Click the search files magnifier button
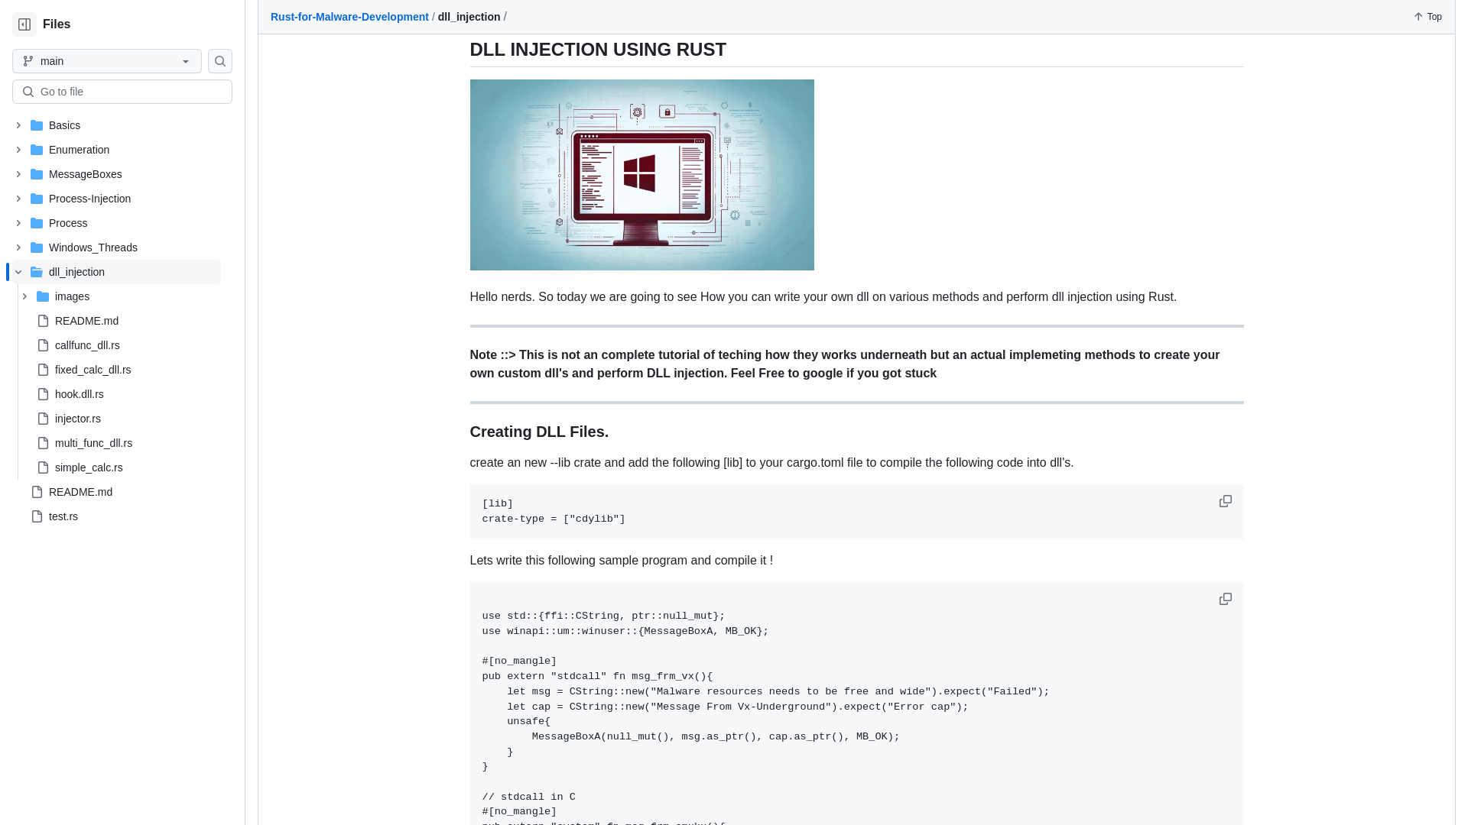This screenshot has height=825, width=1468. pyautogui.click(x=220, y=61)
